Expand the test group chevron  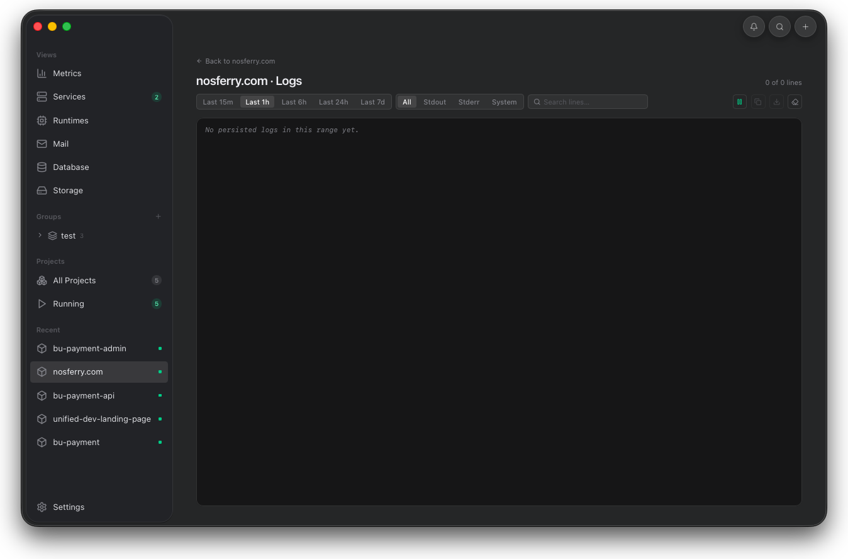coord(40,235)
